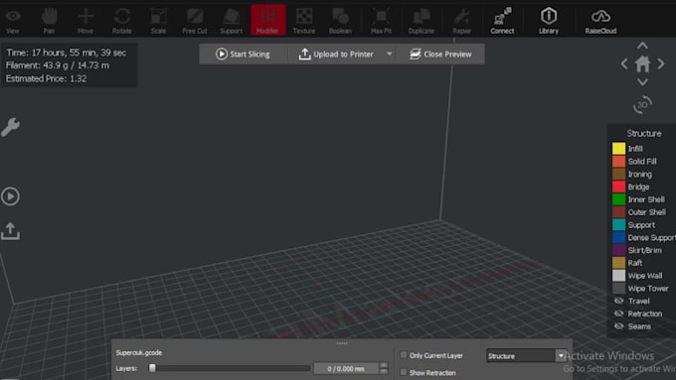Rotate view right with right arrow
Screen dimensions: 676x380
coord(661,64)
